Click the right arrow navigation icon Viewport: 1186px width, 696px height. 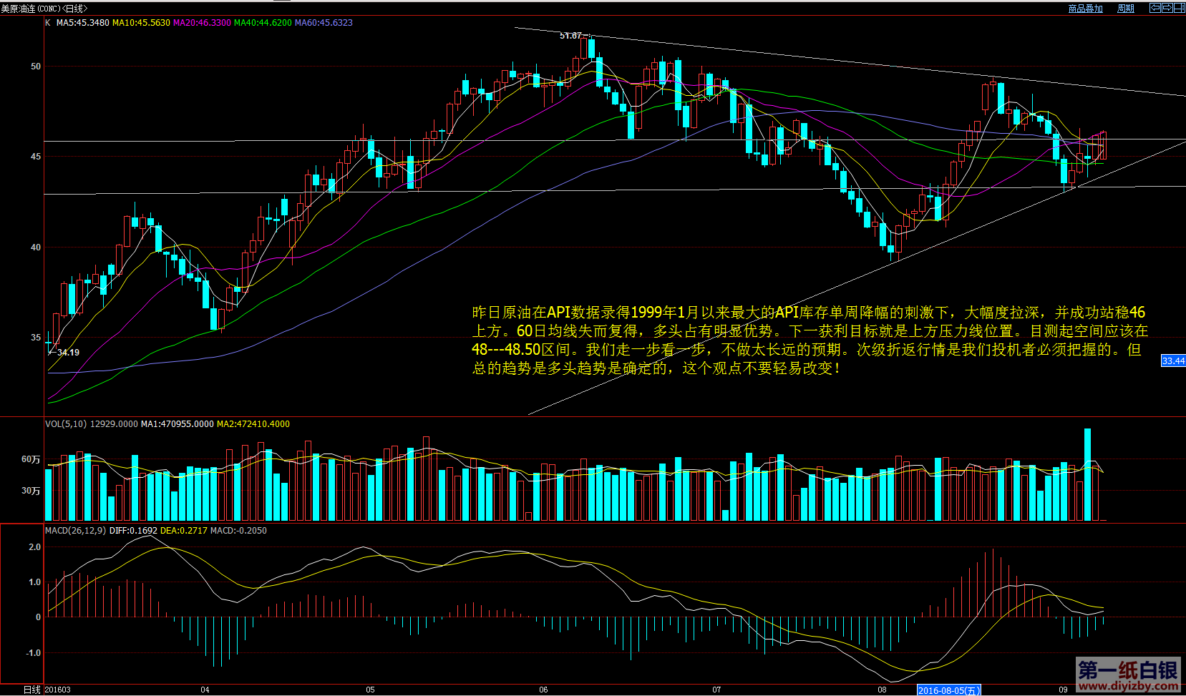tap(1167, 8)
